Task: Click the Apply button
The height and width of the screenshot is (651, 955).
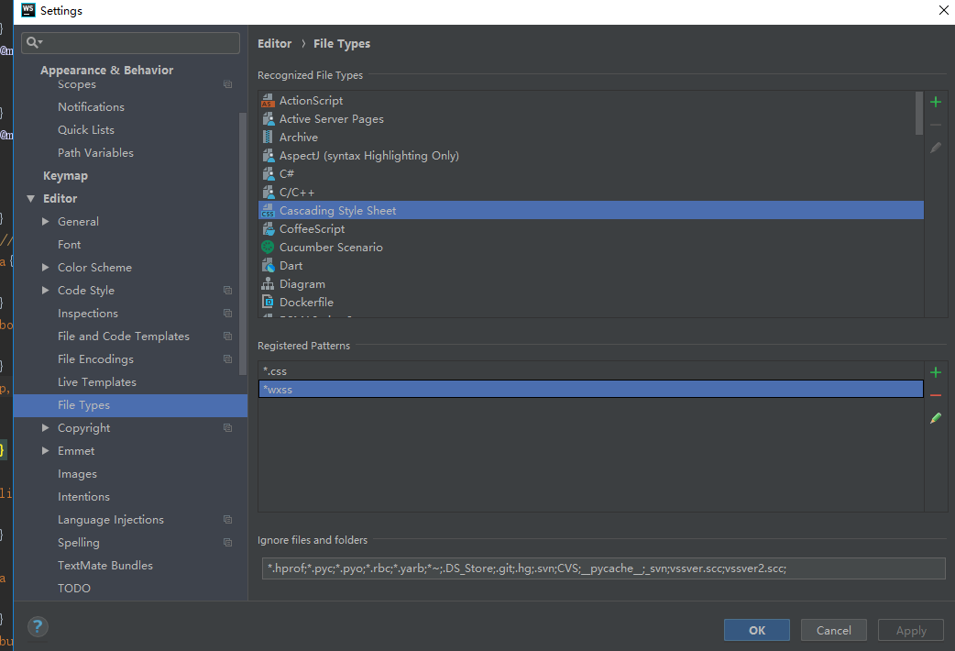Action: click(910, 630)
